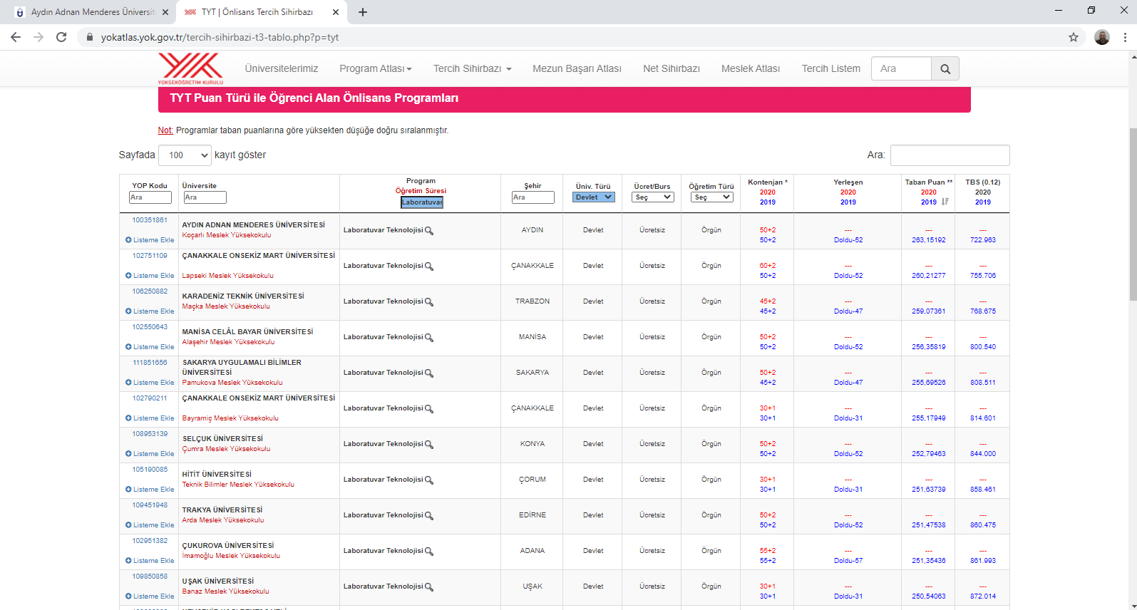
Task: Open Üniversitelerimiz in the navbar
Action: click(x=282, y=68)
